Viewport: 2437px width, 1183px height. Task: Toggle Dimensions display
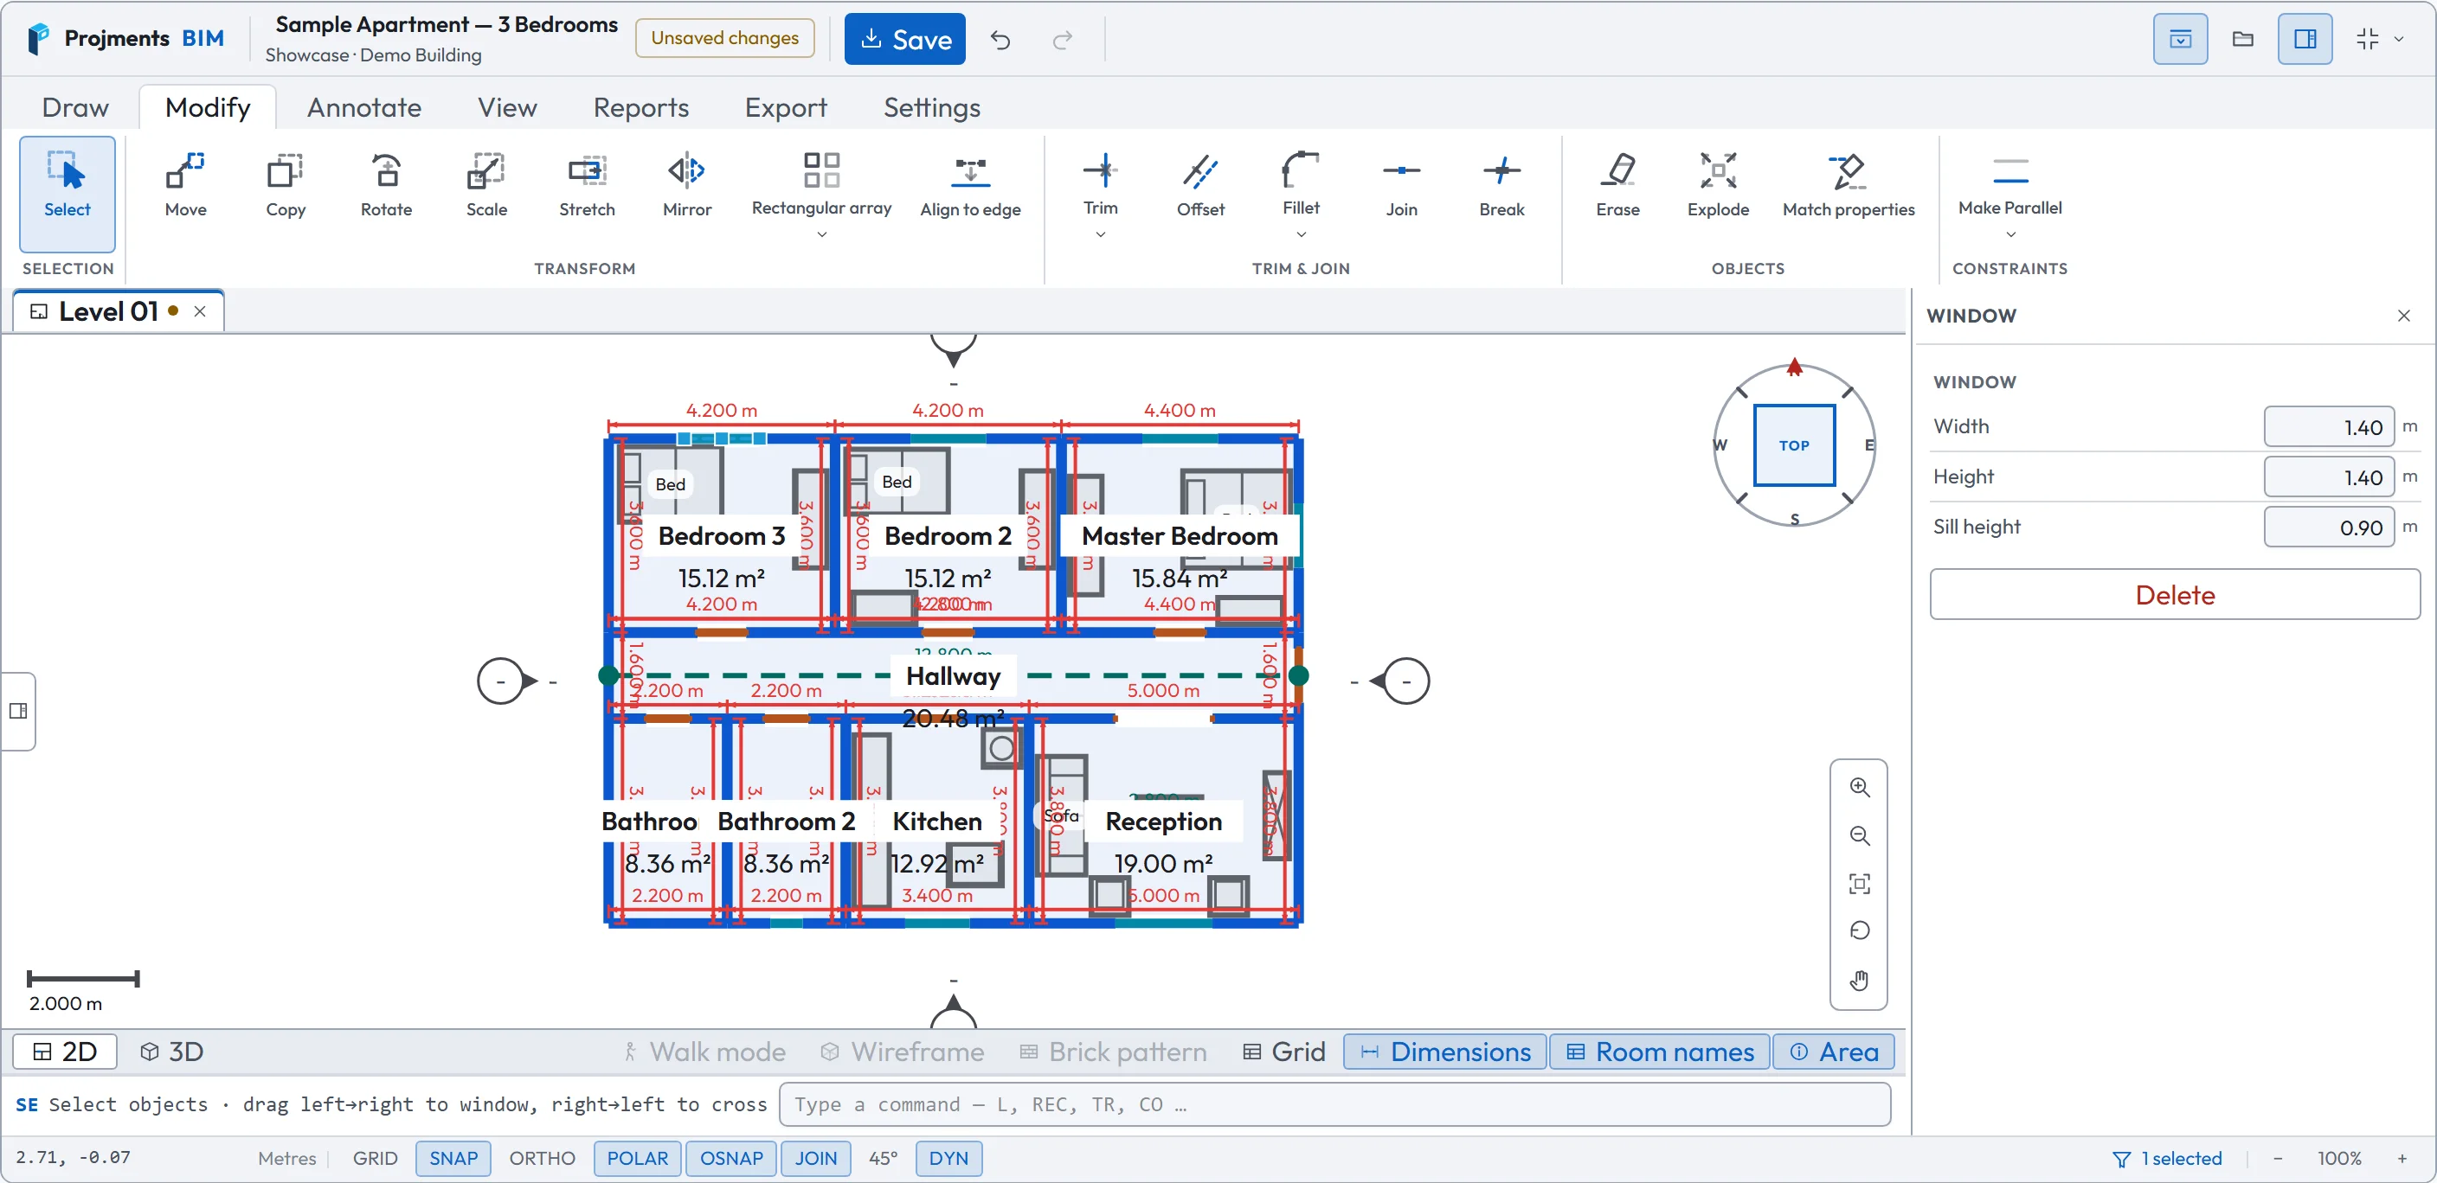tap(1444, 1052)
